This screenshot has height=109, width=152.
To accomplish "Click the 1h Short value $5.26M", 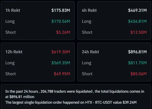I will tap(63, 32).
